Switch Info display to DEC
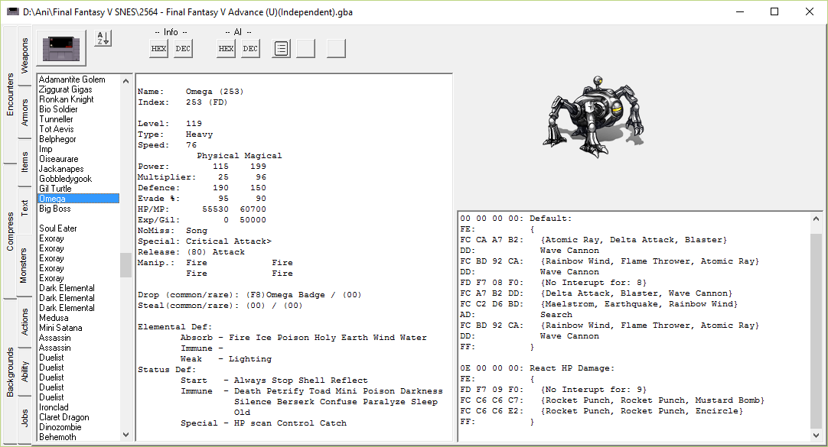 point(183,48)
